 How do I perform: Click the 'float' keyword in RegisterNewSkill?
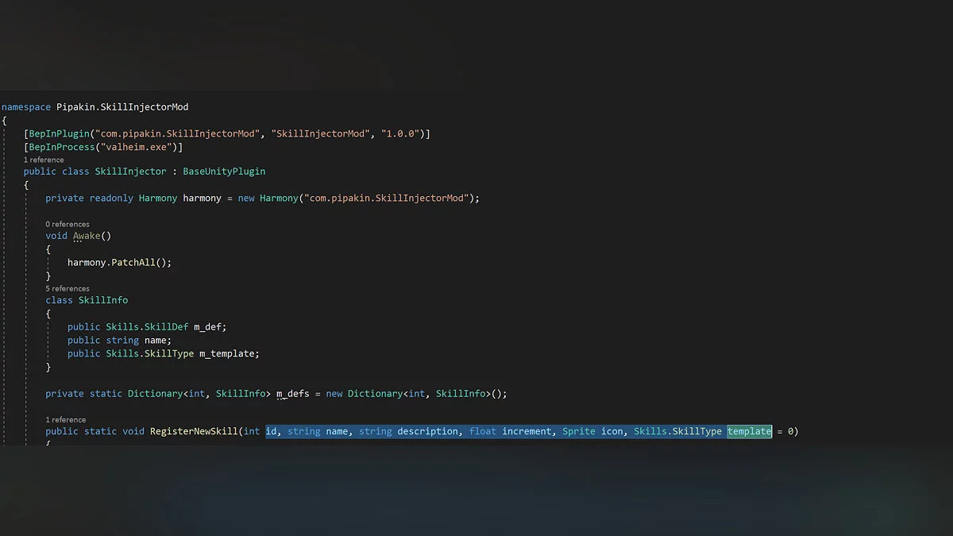pos(483,431)
